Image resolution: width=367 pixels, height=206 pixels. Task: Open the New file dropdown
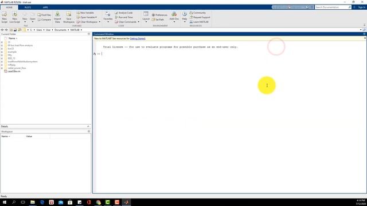[x=25, y=18]
